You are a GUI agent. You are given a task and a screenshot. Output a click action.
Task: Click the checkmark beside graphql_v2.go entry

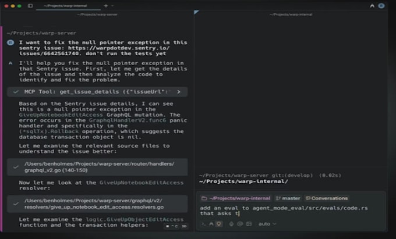[x=16, y=167]
